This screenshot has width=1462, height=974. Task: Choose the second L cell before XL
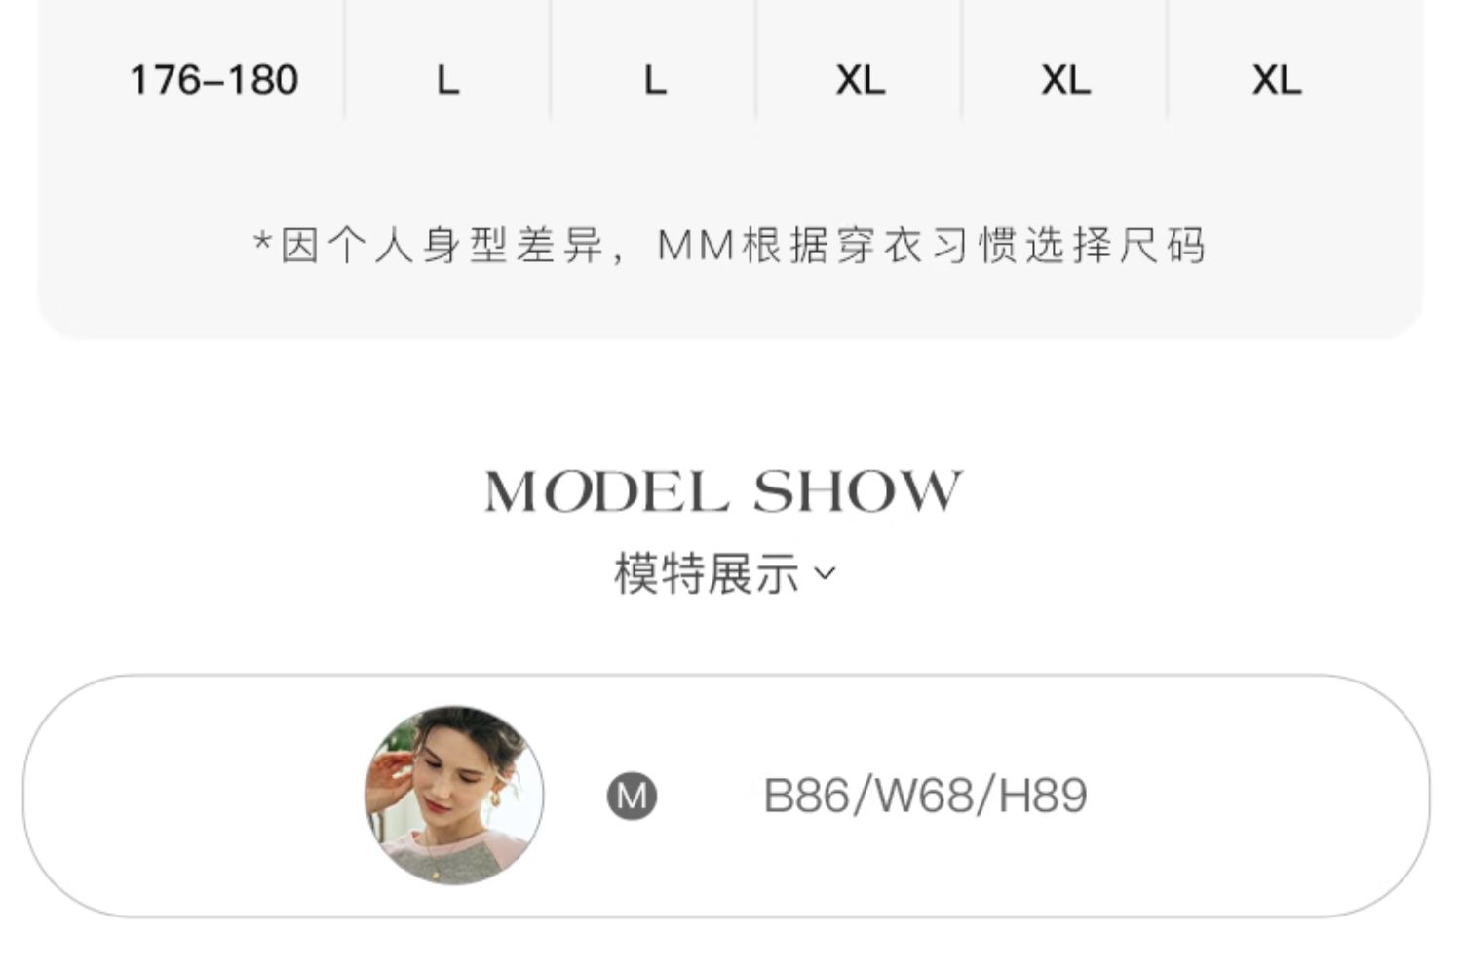pos(655,80)
